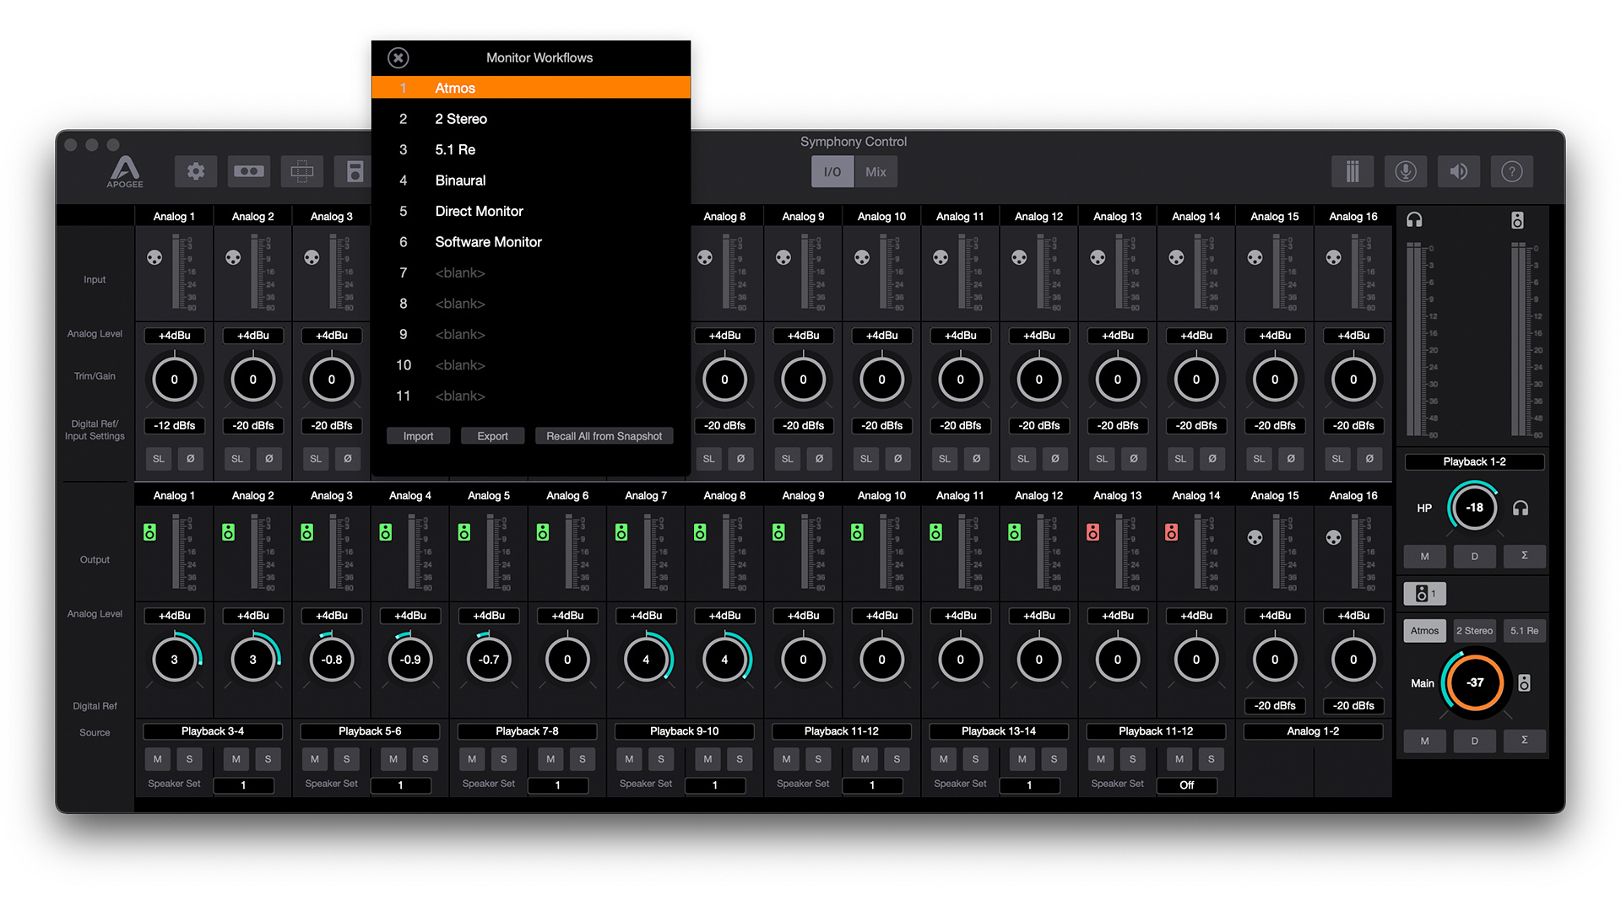This screenshot has height=911, width=1621.
Task: Click the headphone icon beside the HP knob
Action: tap(1520, 507)
